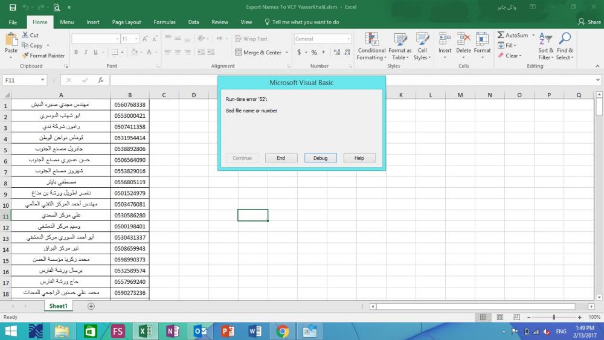Open the Name Box dropdown arrow

pos(43,80)
